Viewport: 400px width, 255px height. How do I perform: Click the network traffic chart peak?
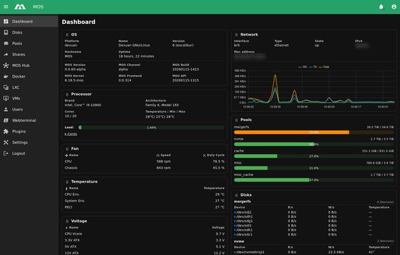pyautogui.click(x=275, y=75)
